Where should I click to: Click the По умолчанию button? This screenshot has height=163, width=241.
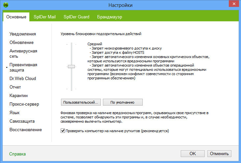[123, 102]
